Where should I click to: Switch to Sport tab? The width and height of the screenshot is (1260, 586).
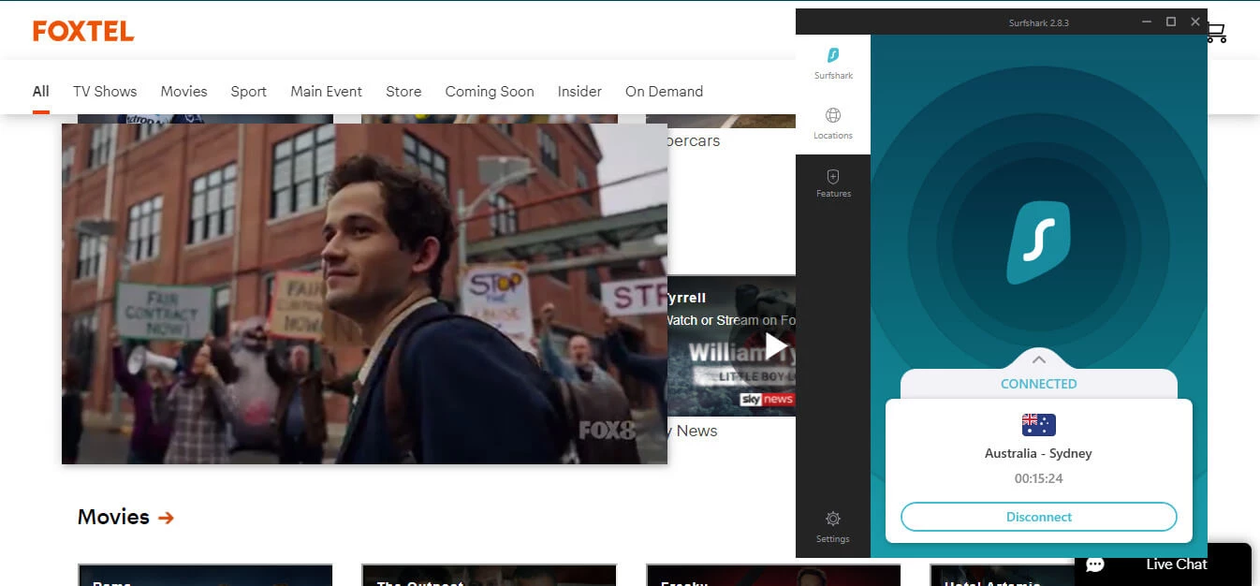pyautogui.click(x=249, y=91)
